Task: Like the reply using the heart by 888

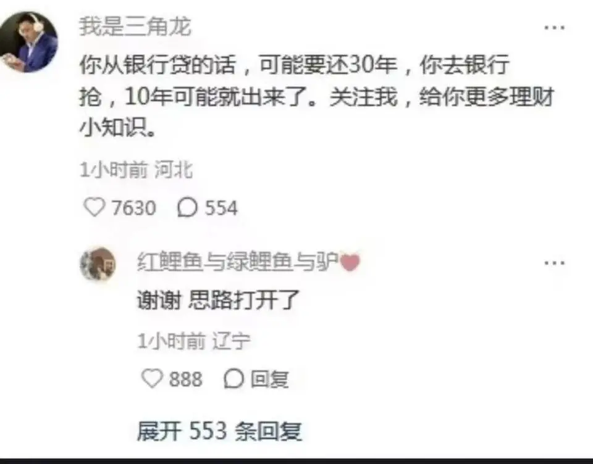Action: [x=152, y=378]
